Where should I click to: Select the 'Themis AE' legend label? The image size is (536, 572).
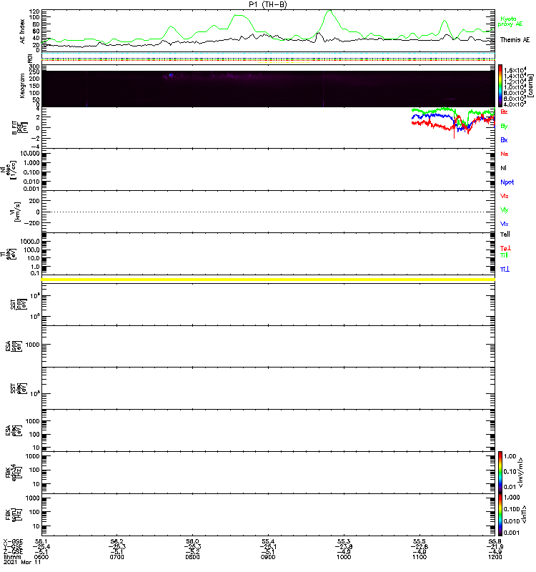coord(515,40)
